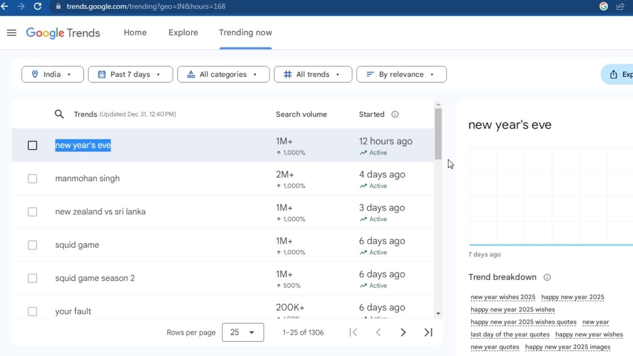Jump to last page of trends
Screen dimensions: 633x356
[x=428, y=333]
